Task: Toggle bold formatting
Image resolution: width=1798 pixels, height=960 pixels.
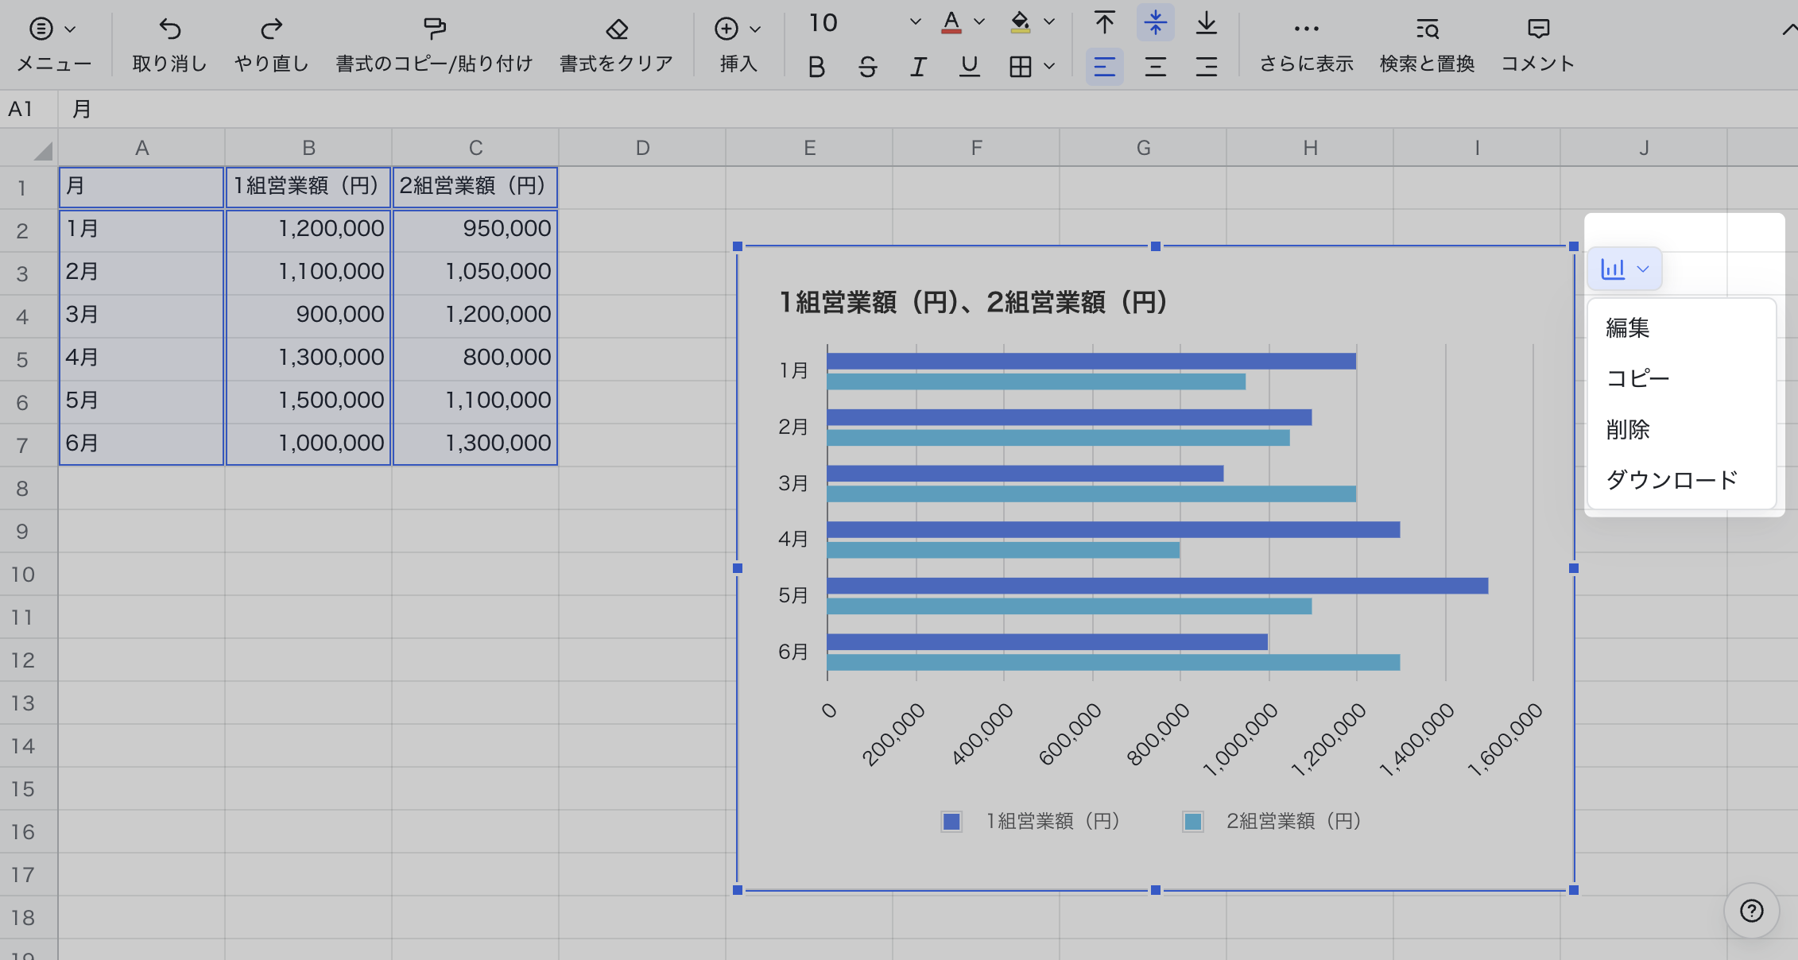Action: 816,67
